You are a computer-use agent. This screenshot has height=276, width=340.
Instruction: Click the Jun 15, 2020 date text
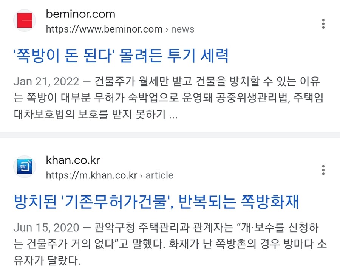(x=46, y=228)
